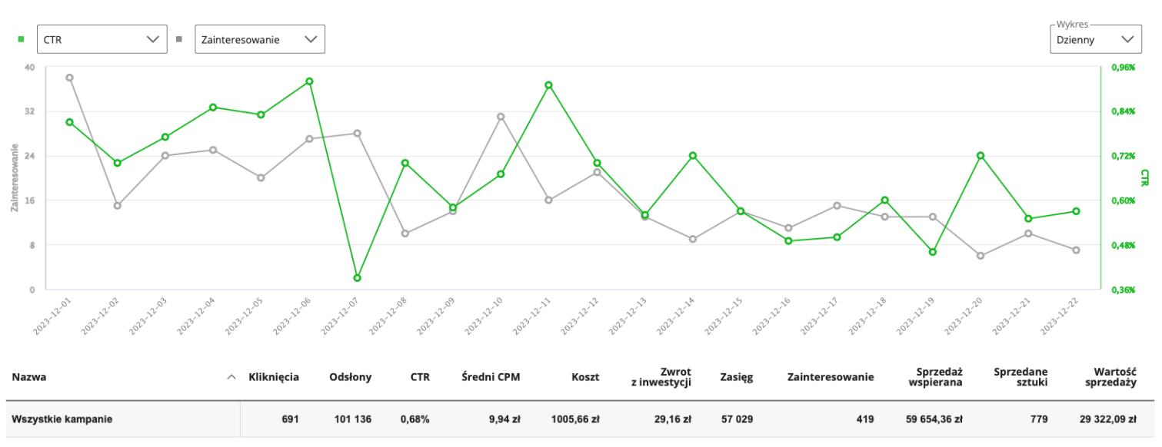
Task: Select the green CTR point on 2023-12-11
Action: [x=549, y=85]
